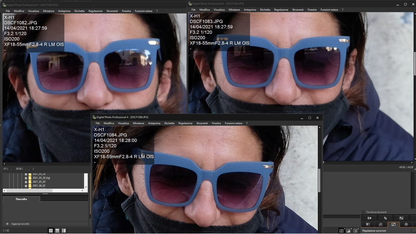Toggle the AF point display icon
The width and height of the screenshot is (416, 234).
click(x=356, y=231)
